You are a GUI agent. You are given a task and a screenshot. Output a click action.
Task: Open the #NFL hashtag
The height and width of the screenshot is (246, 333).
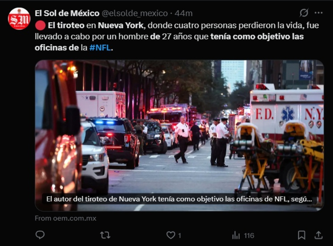click(x=100, y=48)
